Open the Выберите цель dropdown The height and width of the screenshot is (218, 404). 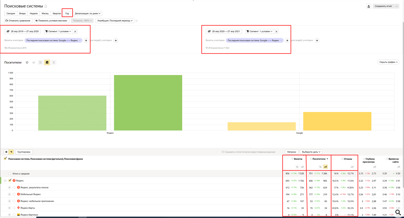311,152
